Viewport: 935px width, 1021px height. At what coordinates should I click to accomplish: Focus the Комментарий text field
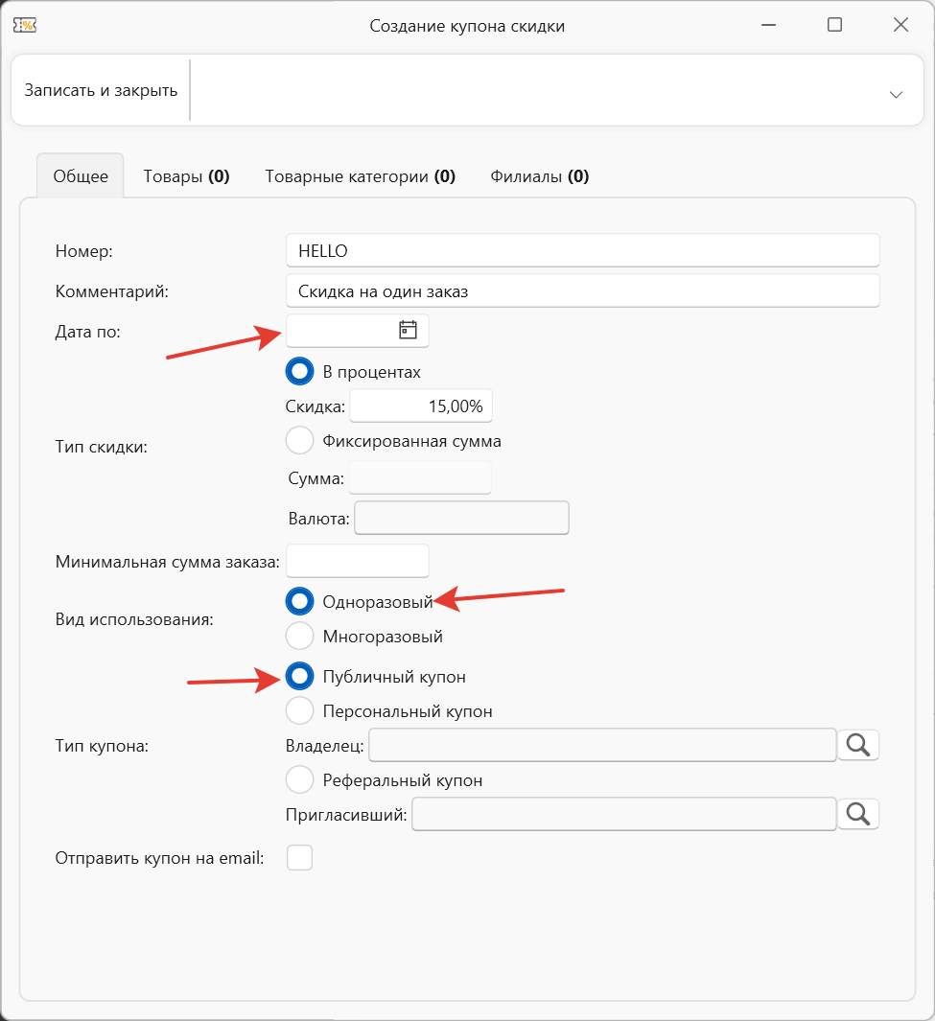coord(582,291)
